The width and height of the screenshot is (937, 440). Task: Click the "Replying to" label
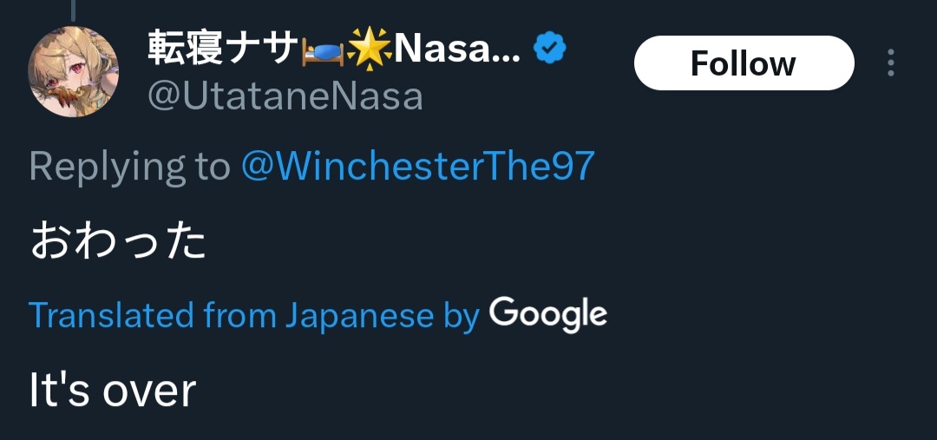coord(129,167)
